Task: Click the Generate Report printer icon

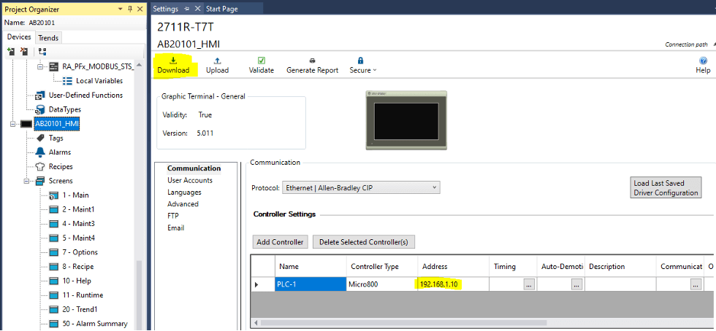Action: (x=313, y=61)
